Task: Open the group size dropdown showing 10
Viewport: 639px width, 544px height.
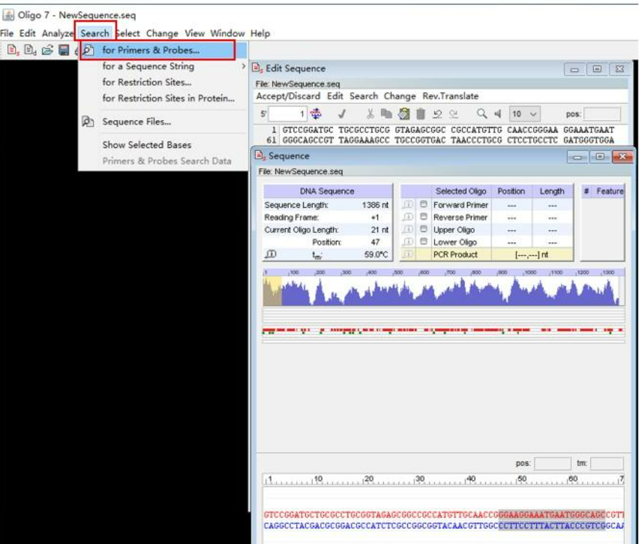Action: [x=525, y=114]
